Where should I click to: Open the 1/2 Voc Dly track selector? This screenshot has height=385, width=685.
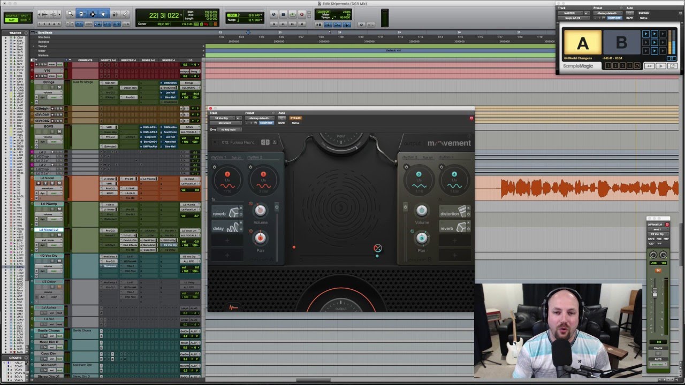point(222,118)
